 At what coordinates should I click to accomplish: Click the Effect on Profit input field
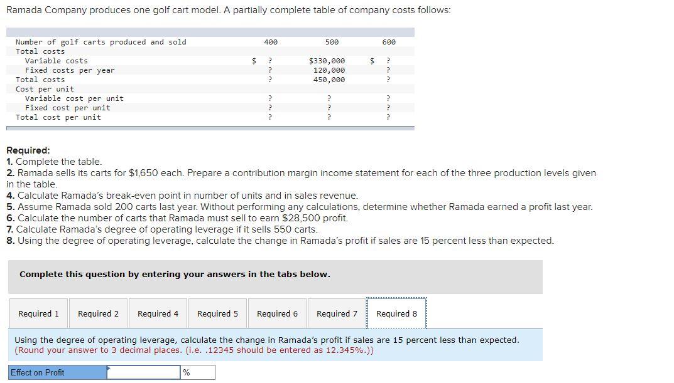point(143,372)
